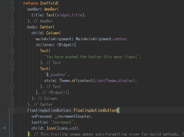The image size is (184, 137).
Task: Collapse the 'return Scaffold(' code block
Action: pyautogui.click(x=12, y=3)
